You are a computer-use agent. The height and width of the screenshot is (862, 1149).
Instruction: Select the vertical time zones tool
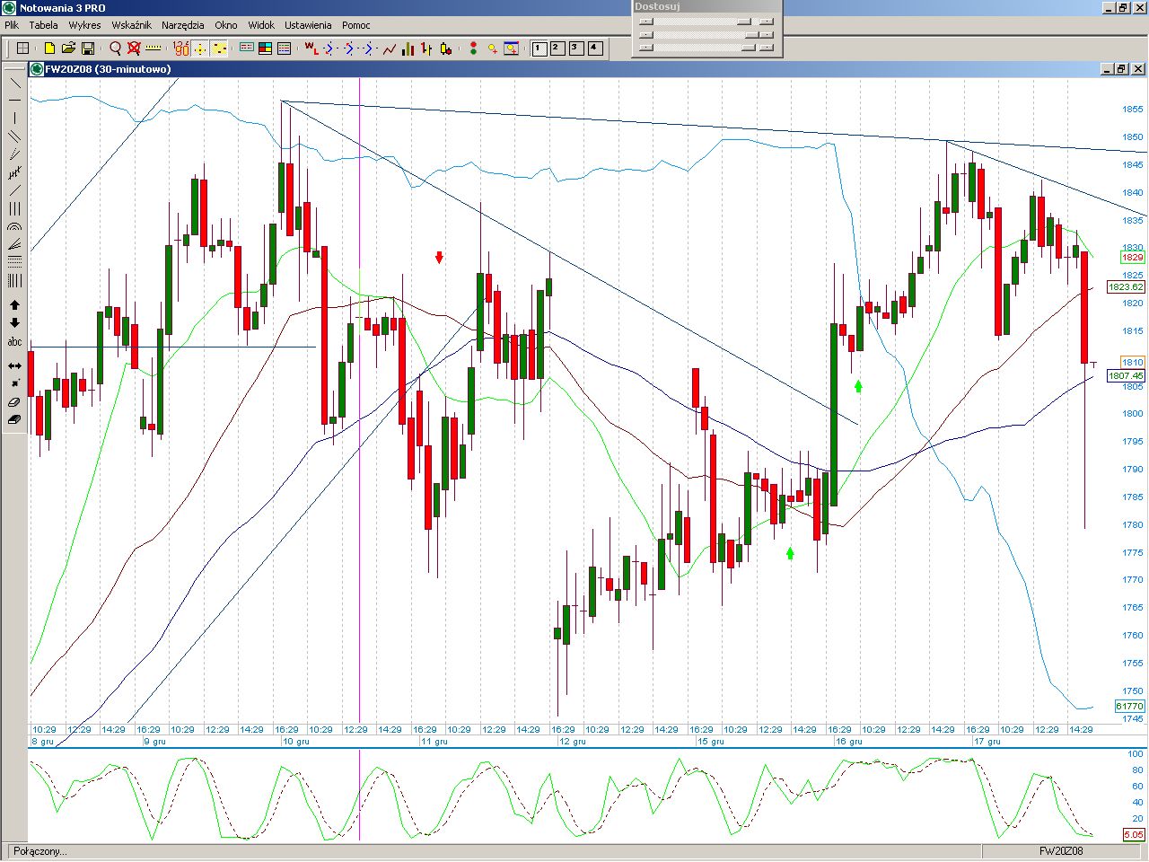(15, 281)
